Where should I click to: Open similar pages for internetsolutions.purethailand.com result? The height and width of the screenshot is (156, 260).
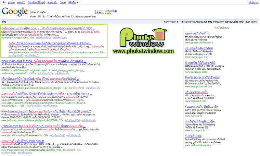tap(93, 88)
